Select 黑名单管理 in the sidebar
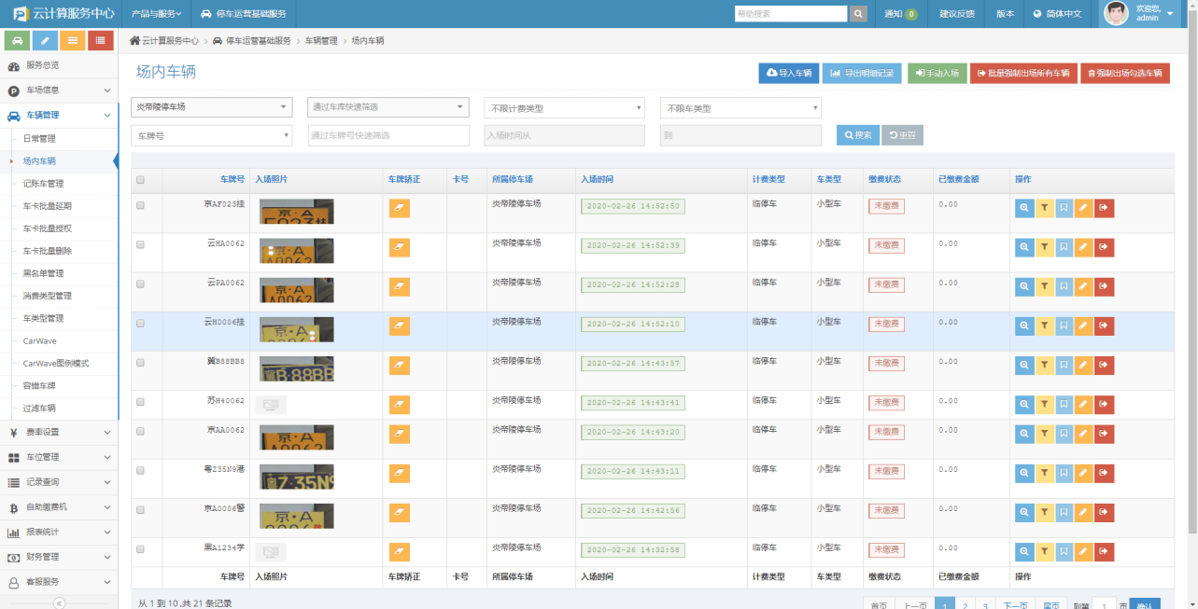This screenshot has width=1198, height=609. [44, 273]
